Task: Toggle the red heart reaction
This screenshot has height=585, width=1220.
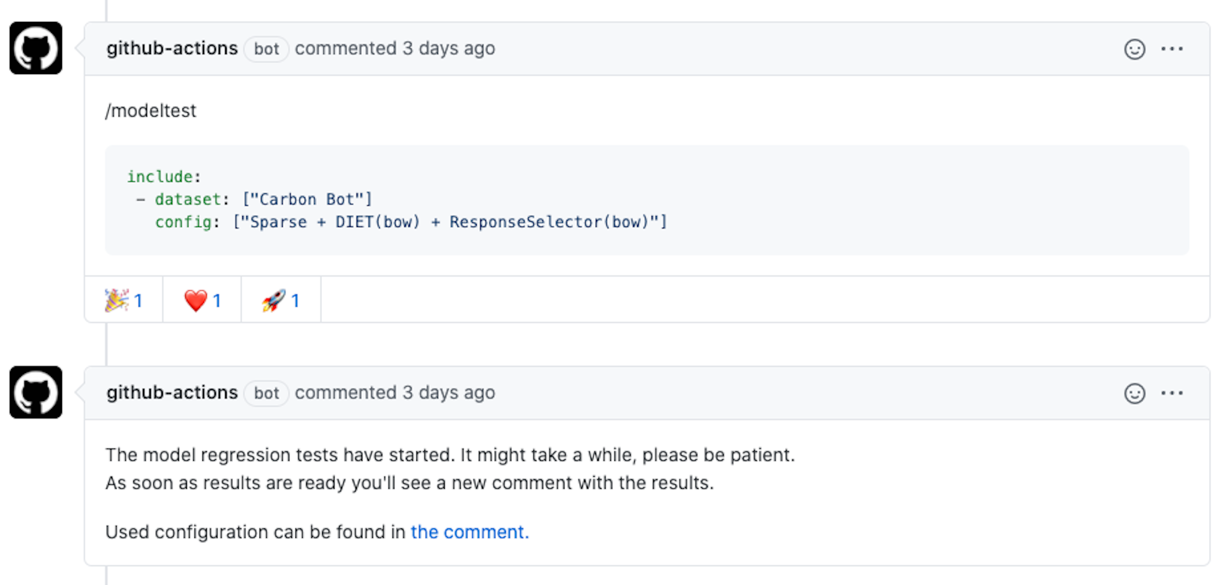Action: point(202,300)
